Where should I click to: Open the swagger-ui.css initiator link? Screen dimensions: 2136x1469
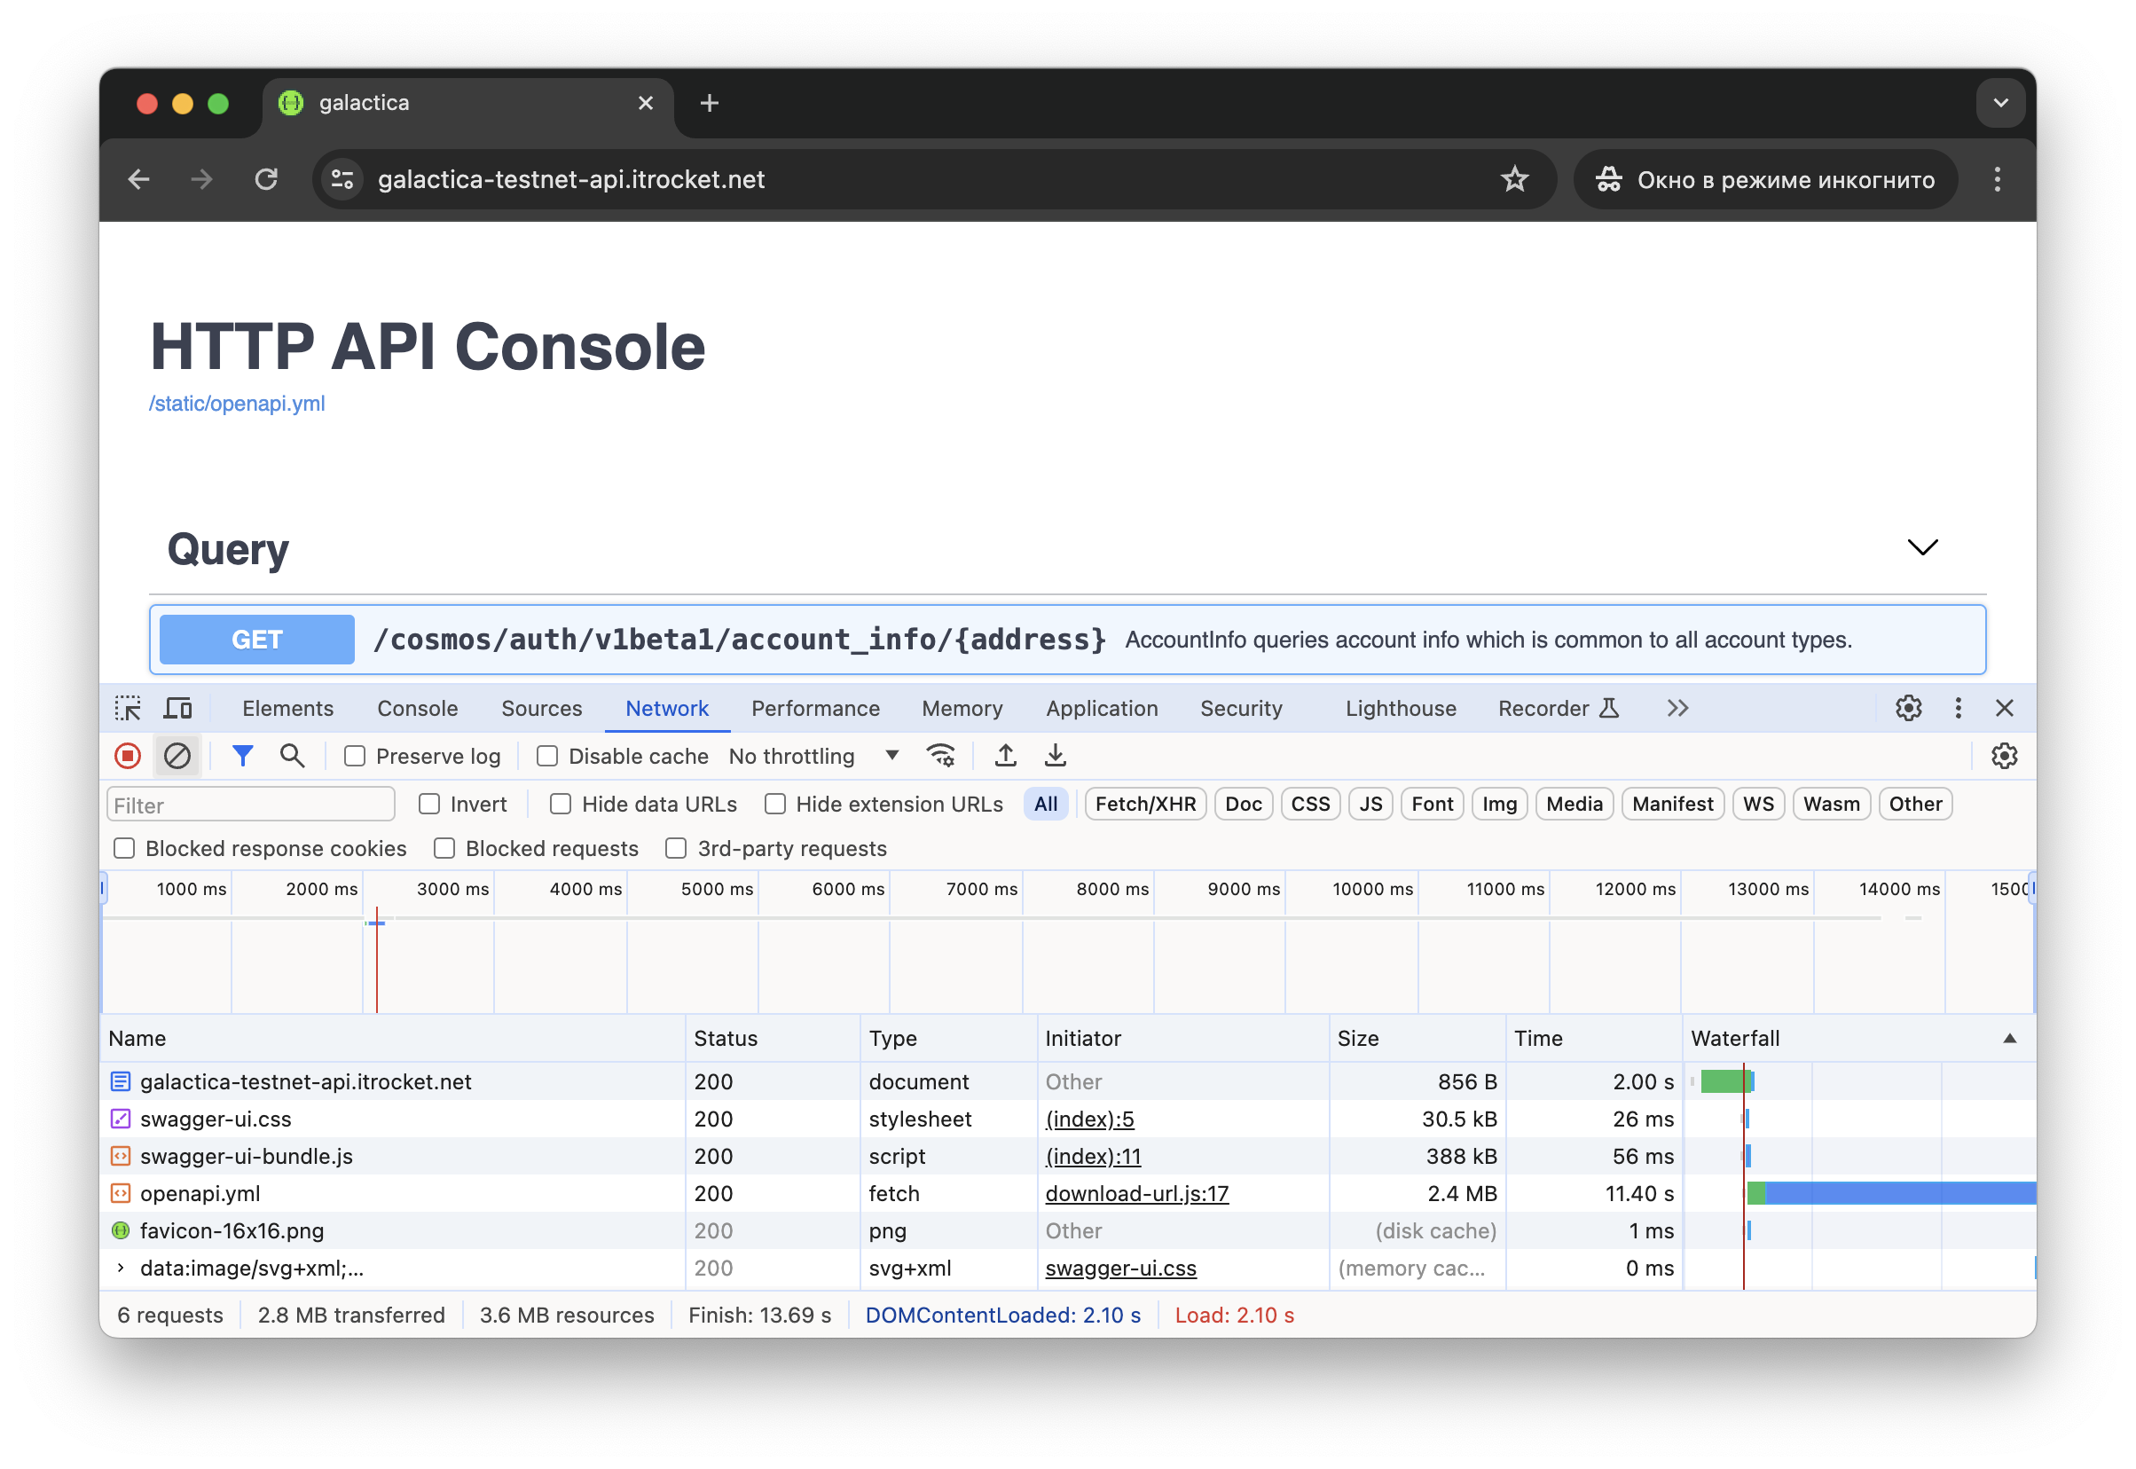tap(1119, 1268)
